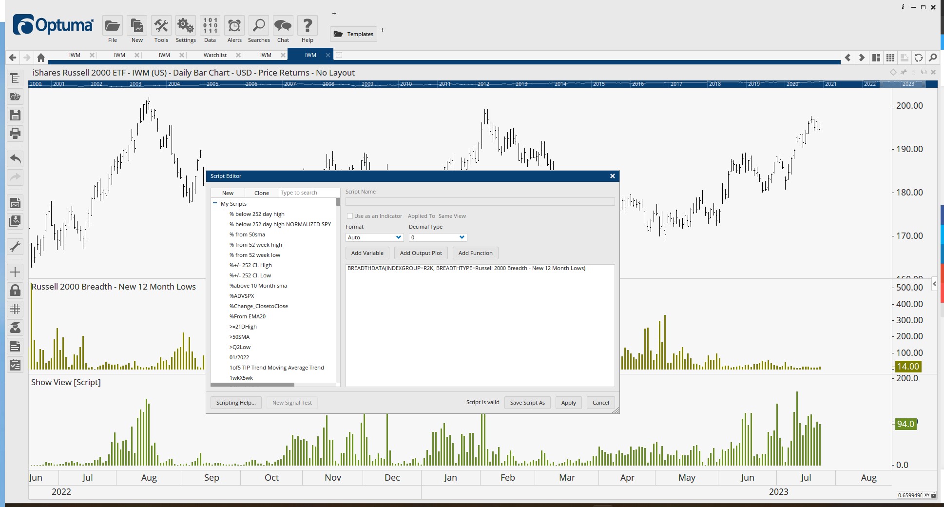Click the application info 'i' icon
Screen dimensions: 944x507
point(903,7)
